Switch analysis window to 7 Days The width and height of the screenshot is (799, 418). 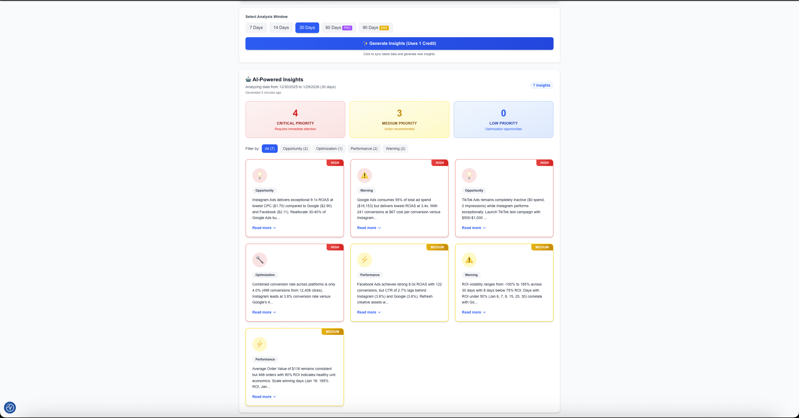pyautogui.click(x=256, y=28)
